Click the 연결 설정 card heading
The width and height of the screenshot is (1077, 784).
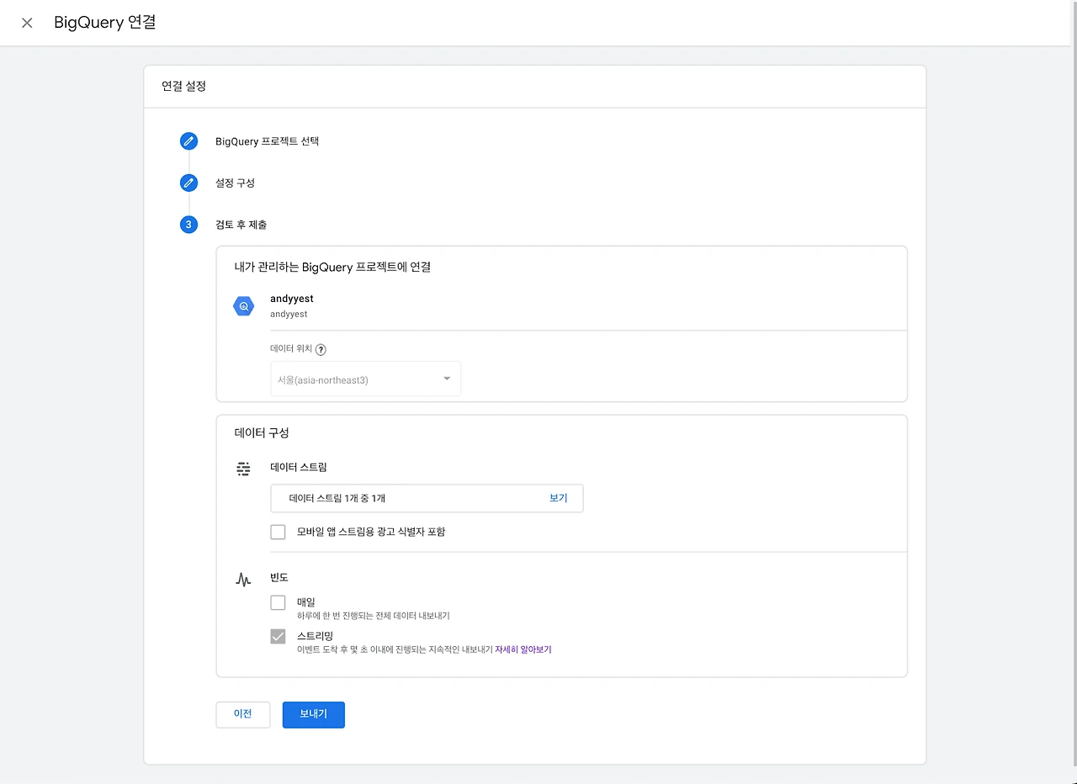click(183, 86)
